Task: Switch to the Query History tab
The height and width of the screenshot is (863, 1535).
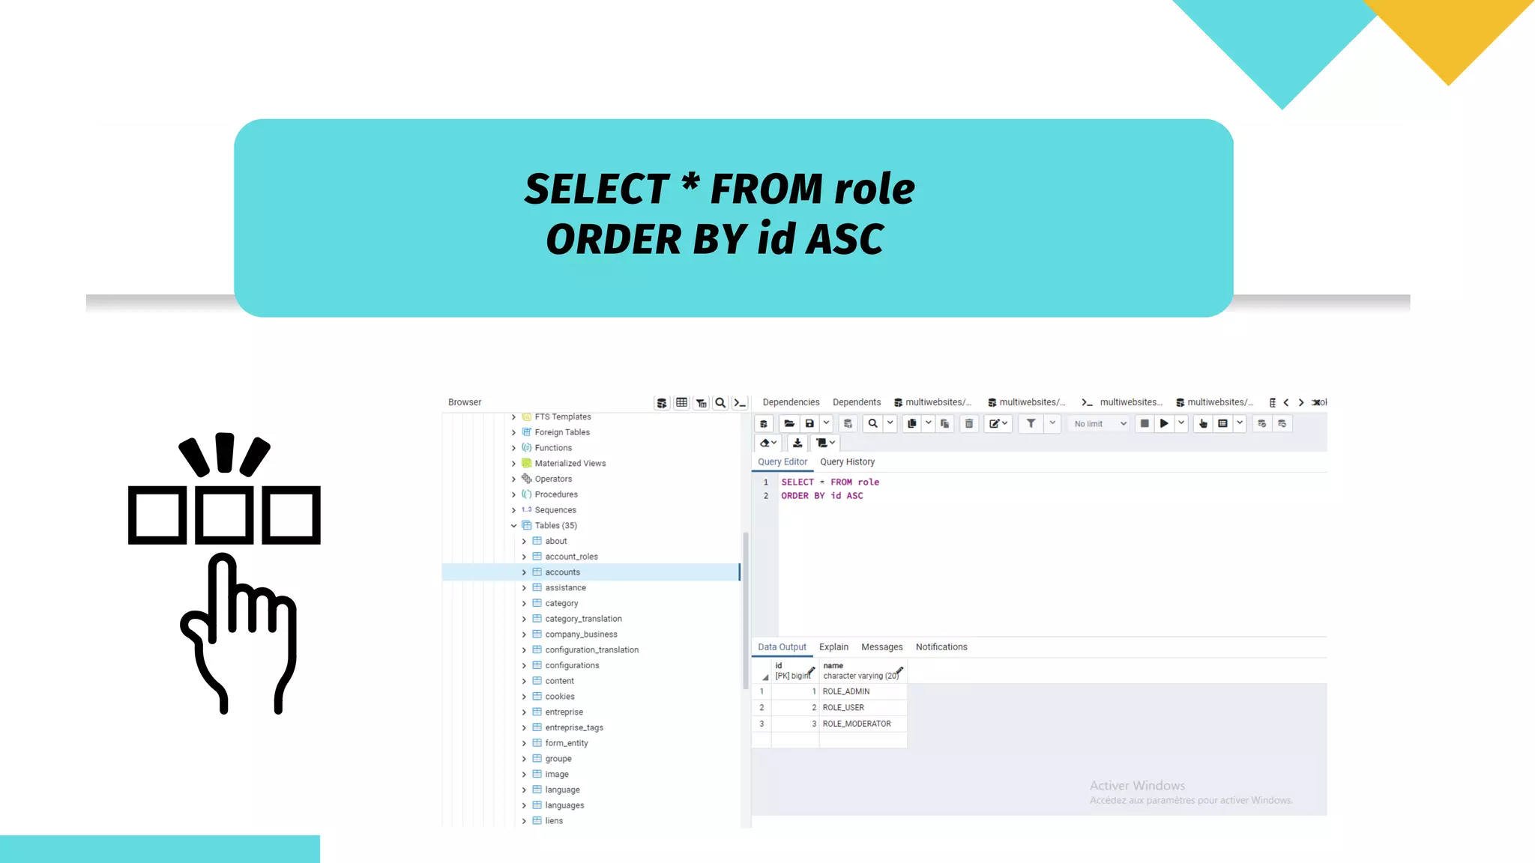Action: 847,462
